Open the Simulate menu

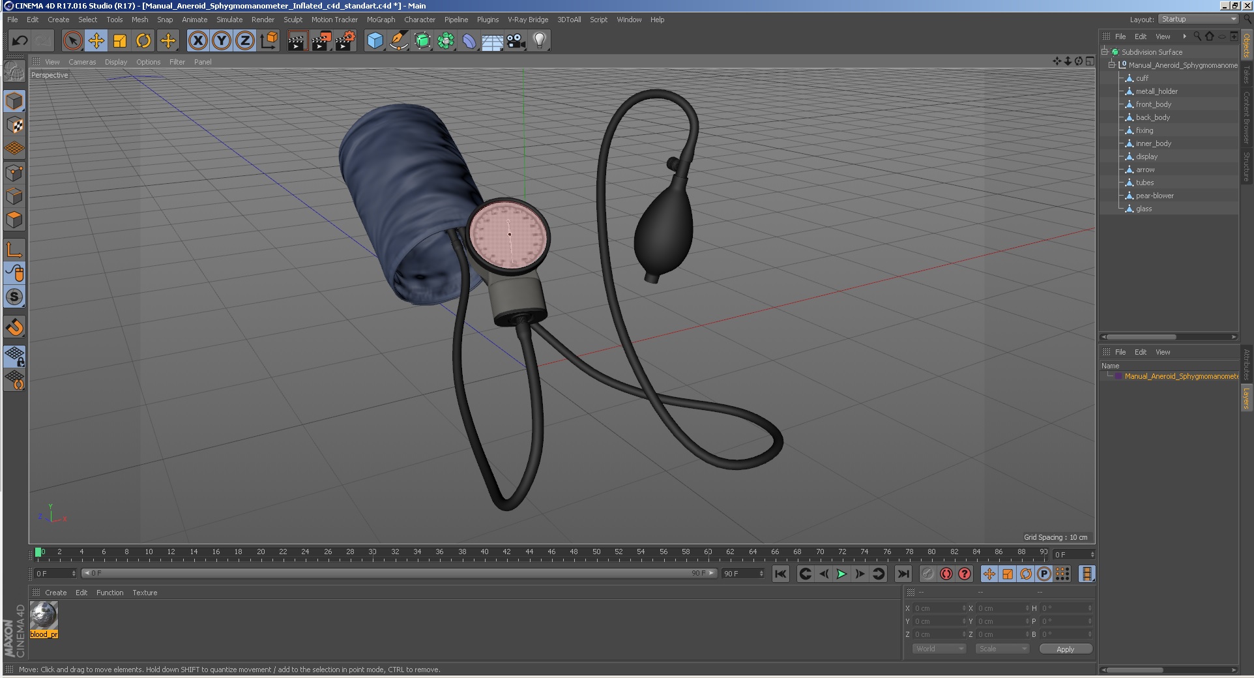click(229, 20)
